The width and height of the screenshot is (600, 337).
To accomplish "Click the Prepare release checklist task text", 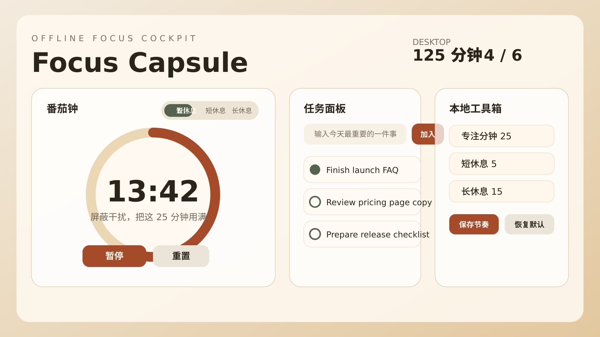I will point(378,234).
